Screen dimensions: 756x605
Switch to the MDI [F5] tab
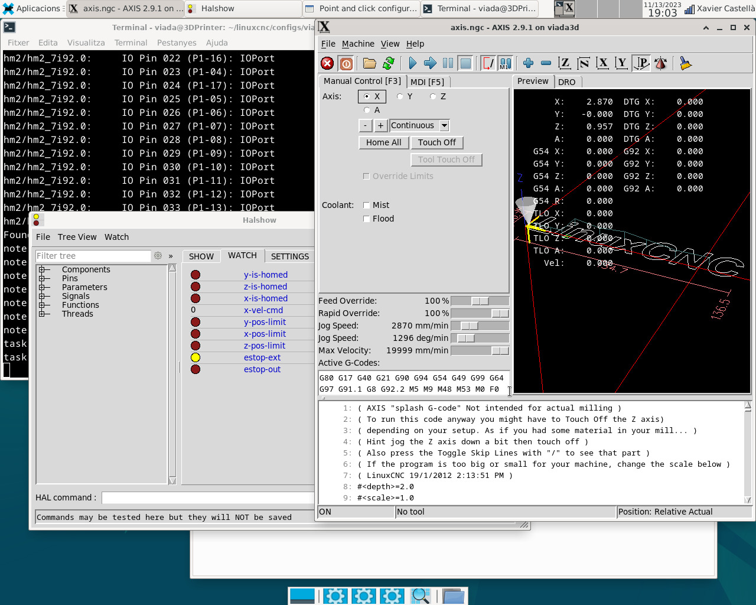click(x=428, y=82)
